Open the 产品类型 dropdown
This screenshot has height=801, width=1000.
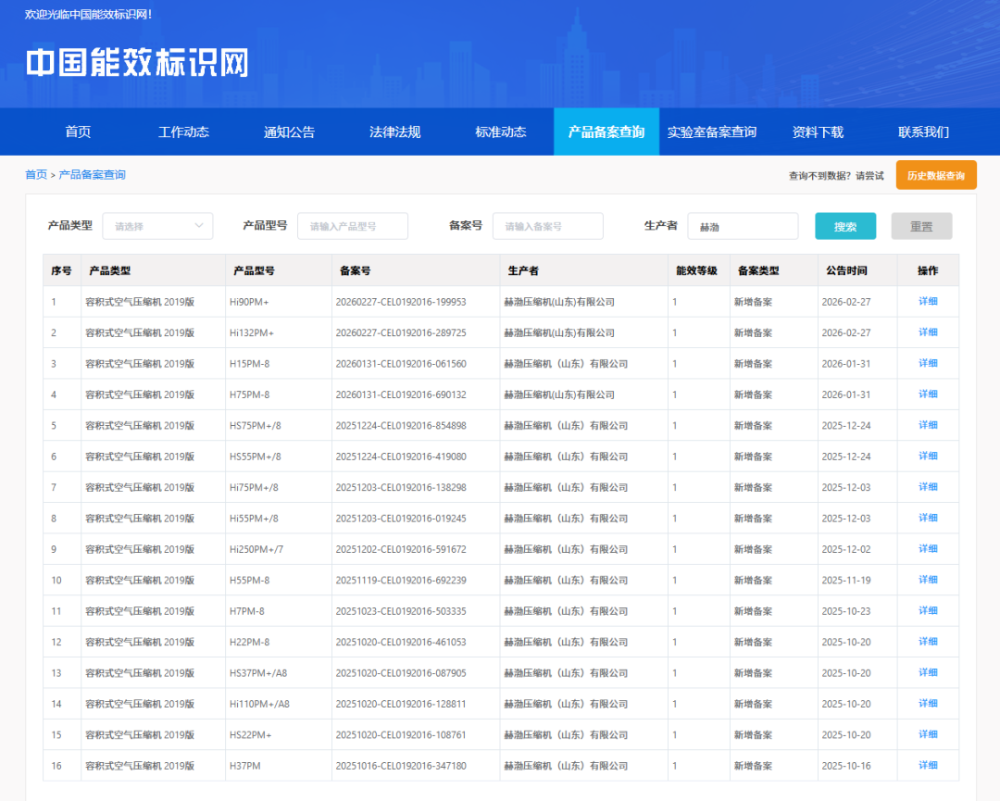[x=157, y=226]
